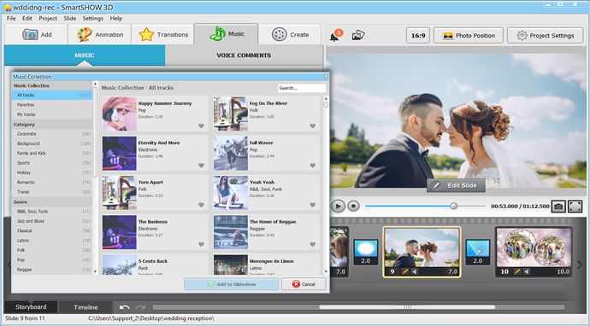
Task: Click the Photo Position button
Action: point(469,36)
